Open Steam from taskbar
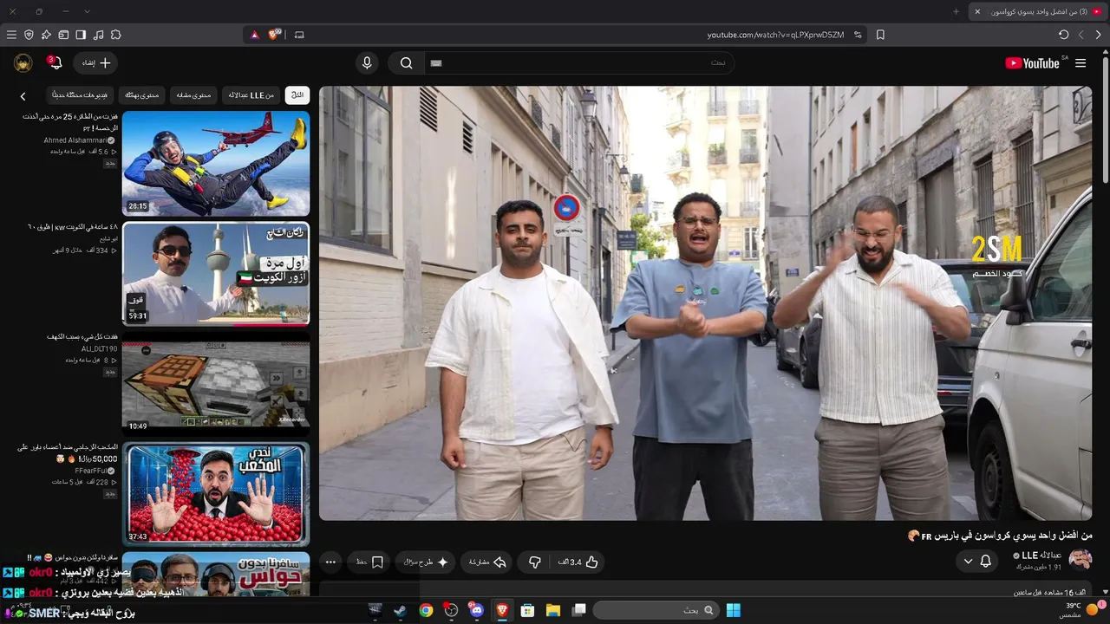Screen dimensions: 1110x624 tap(400, 610)
